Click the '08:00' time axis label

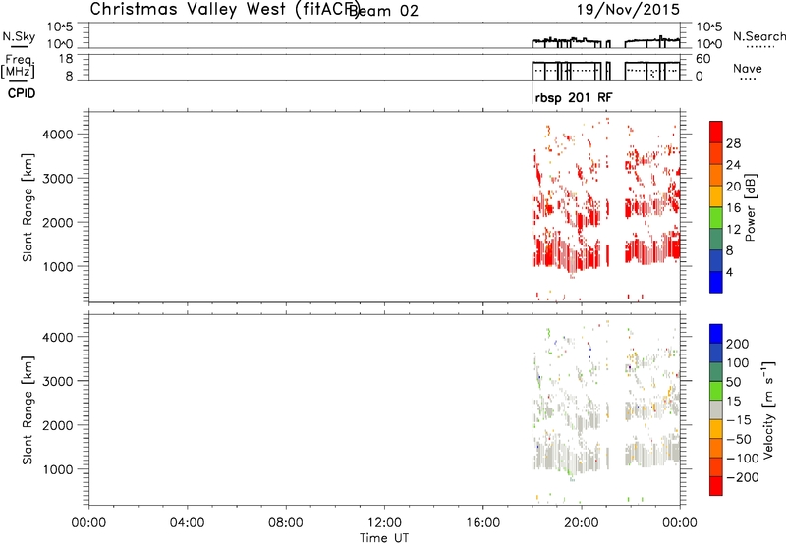pyautogui.click(x=286, y=523)
